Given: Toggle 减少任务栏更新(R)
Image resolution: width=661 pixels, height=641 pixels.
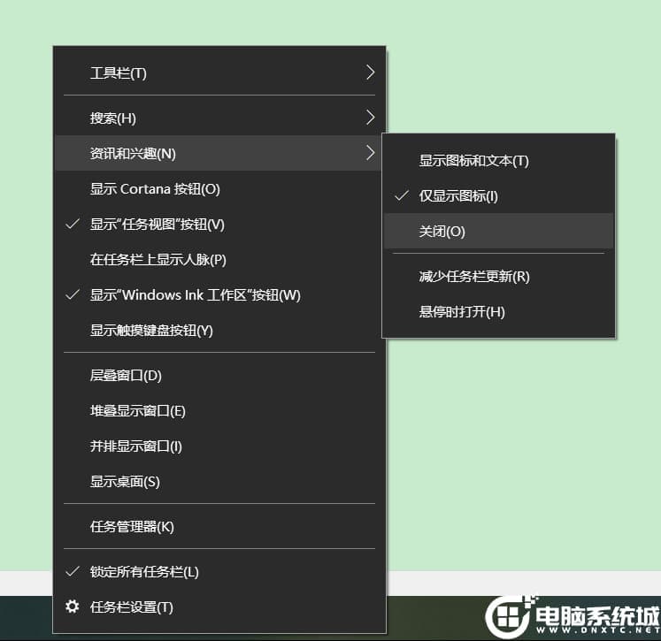Looking at the screenshot, I should click(x=499, y=276).
